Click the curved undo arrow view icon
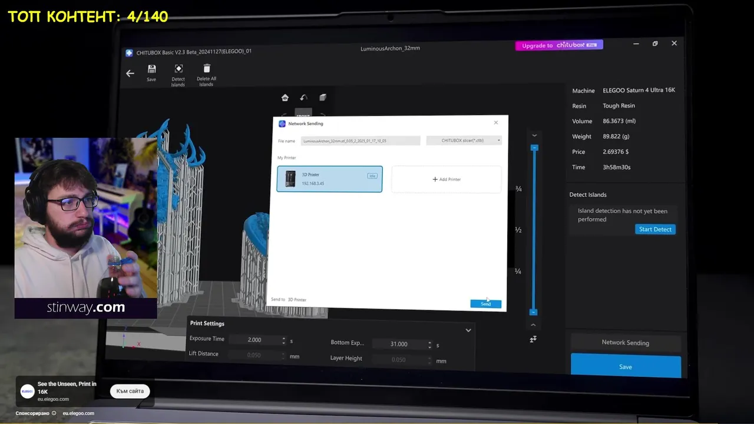Screen dimensions: 754x424 304,98
